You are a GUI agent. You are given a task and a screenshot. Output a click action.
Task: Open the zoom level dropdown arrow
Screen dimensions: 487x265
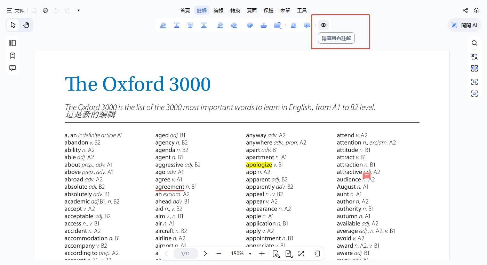[250, 254]
